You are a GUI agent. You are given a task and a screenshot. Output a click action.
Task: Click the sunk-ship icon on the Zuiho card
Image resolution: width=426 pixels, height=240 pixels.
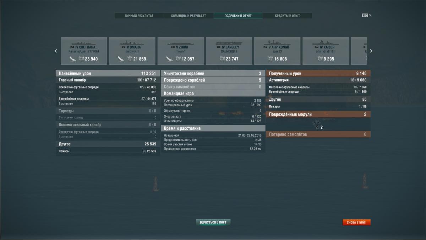170,59
